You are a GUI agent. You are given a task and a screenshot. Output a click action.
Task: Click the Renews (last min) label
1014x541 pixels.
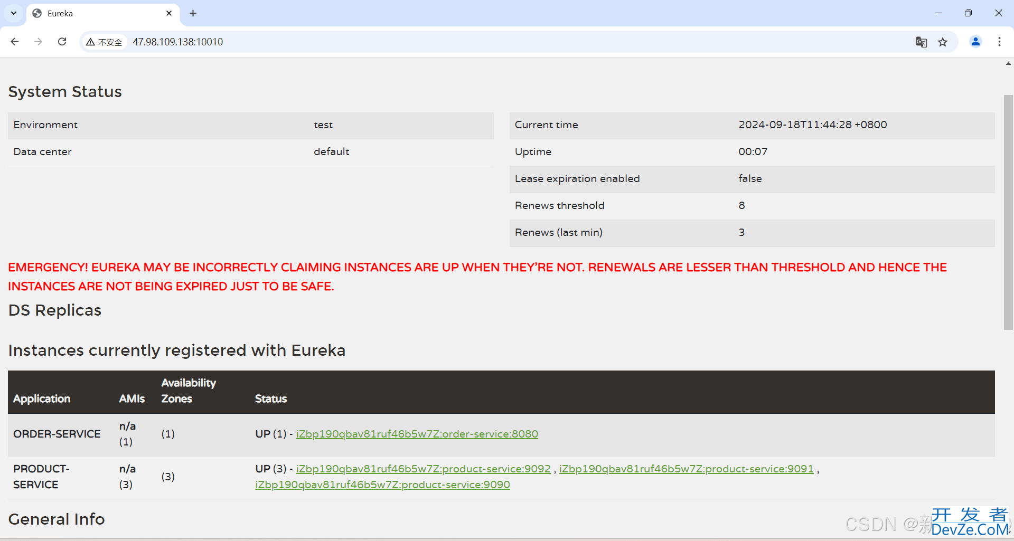pyautogui.click(x=558, y=232)
